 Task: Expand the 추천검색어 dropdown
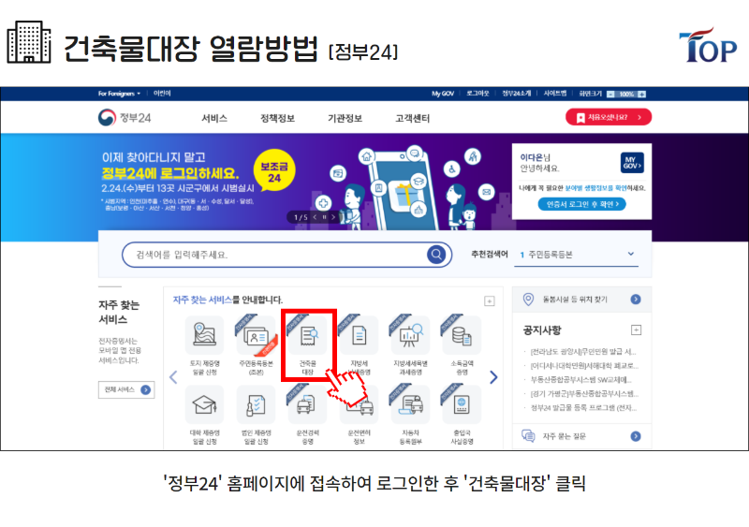[630, 254]
